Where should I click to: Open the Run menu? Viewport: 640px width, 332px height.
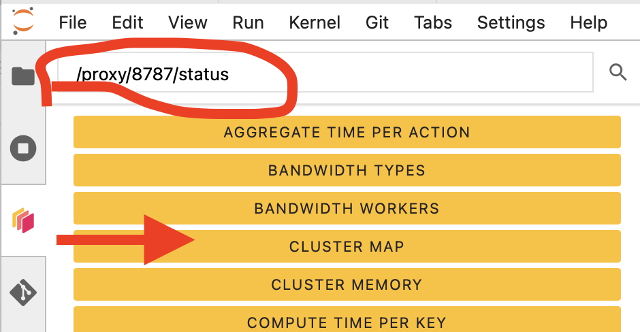[248, 22]
